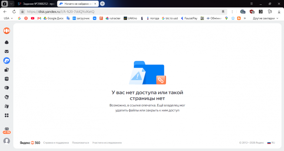284x151 pixels.
Task: Open the tab group dropdown arrow
Action: click(11, 4)
